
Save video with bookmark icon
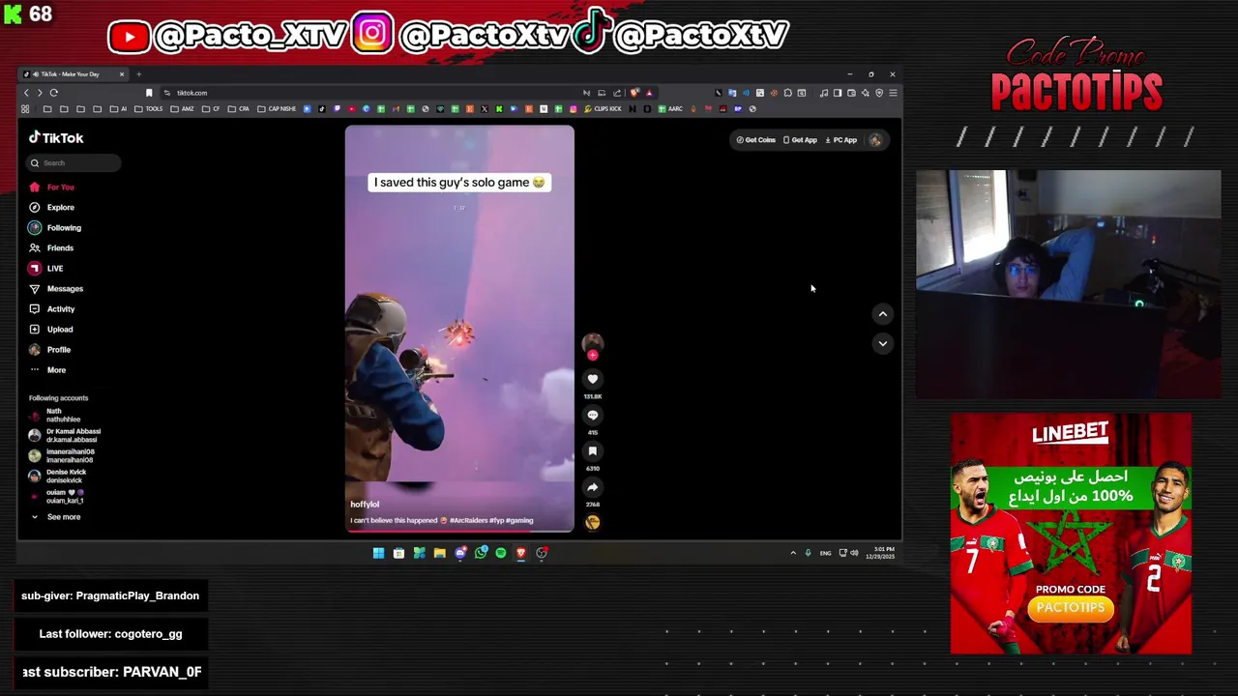593,450
